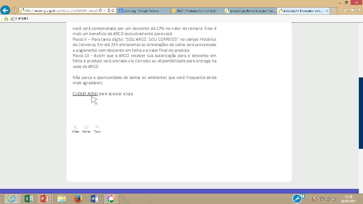Click the compatibility view icon in address bar

(x=109, y=11)
